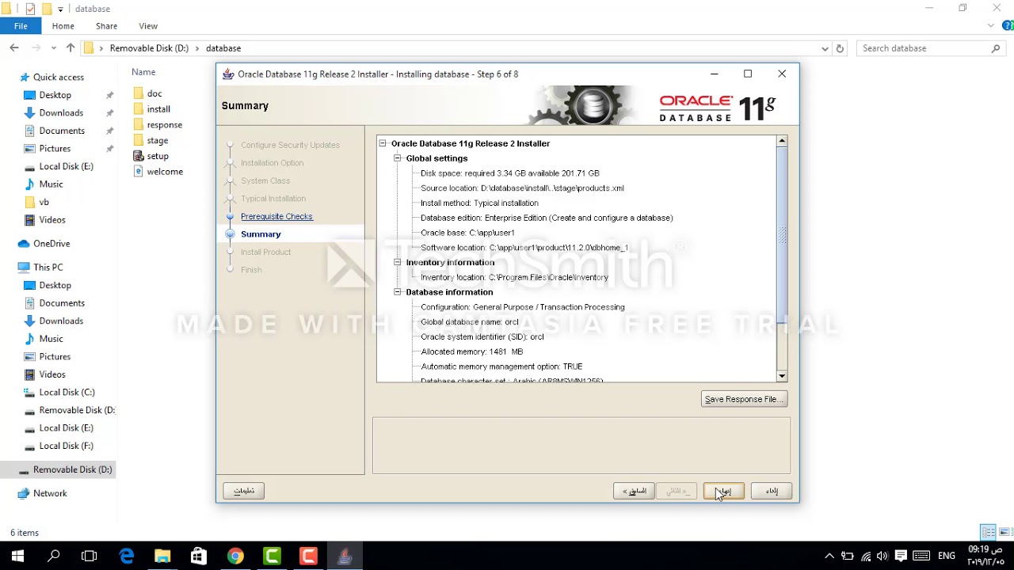The height and width of the screenshot is (570, 1014).
Task: Show hidden tray icons chevron
Action: point(829,557)
